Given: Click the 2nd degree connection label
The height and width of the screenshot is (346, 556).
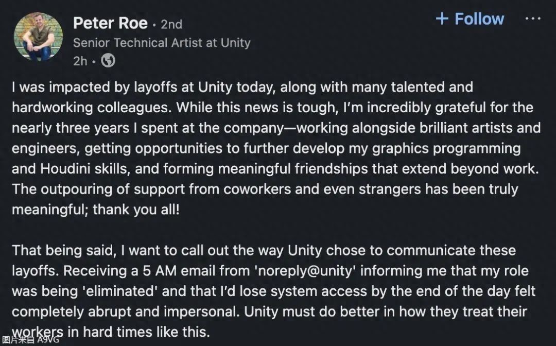Looking at the screenshot, I should tap(171, 24).
